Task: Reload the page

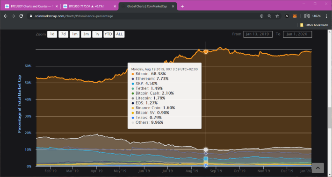Action: click(21, 16)
